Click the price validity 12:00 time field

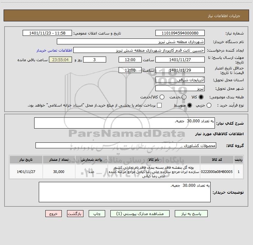[130, 70]
